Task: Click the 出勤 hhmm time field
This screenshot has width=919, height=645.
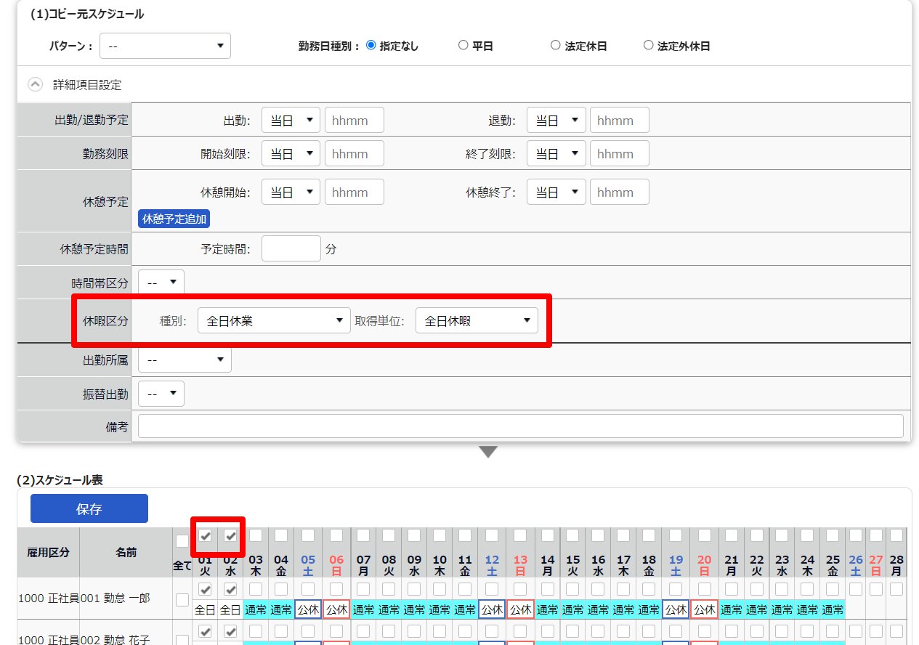Action: point(355,121)
